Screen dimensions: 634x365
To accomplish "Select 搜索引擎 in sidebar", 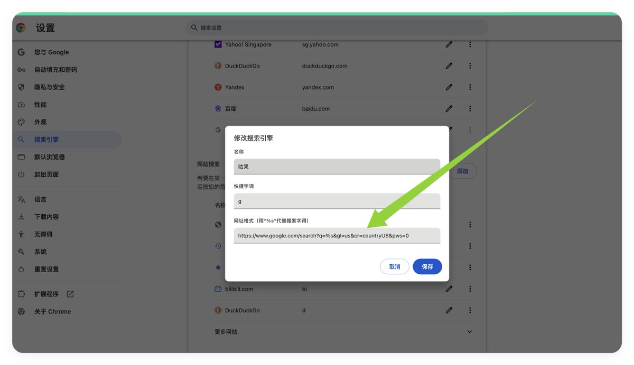I will [x=67, y=139].
